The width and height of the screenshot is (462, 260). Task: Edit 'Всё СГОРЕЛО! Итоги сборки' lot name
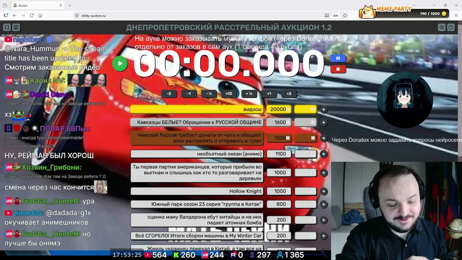[197, 236]
